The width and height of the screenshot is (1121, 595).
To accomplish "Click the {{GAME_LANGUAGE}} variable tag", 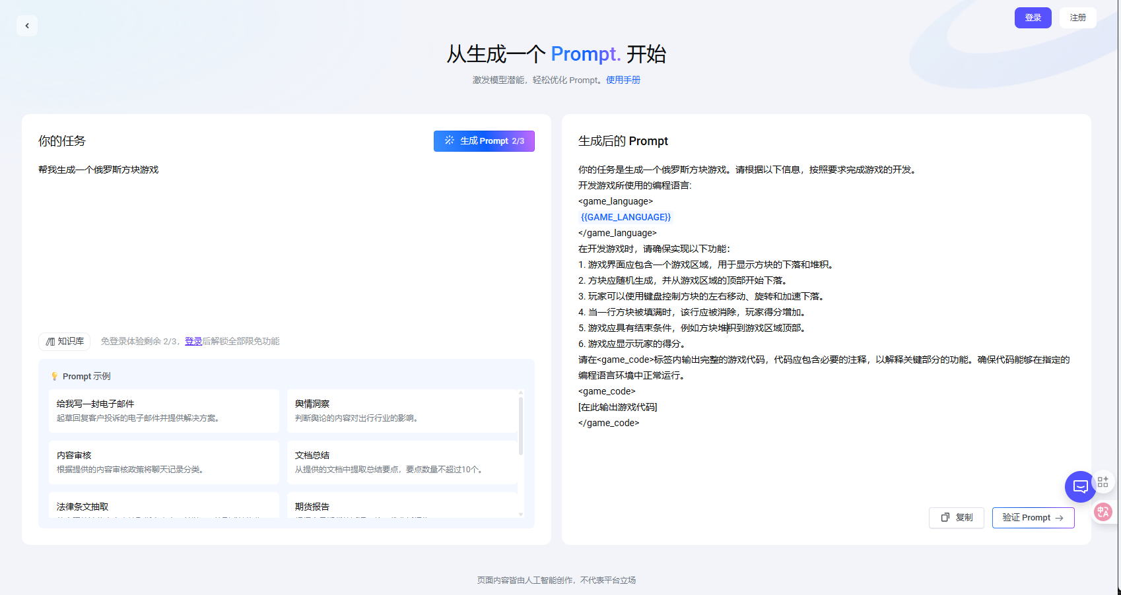I will coord(626,217).
